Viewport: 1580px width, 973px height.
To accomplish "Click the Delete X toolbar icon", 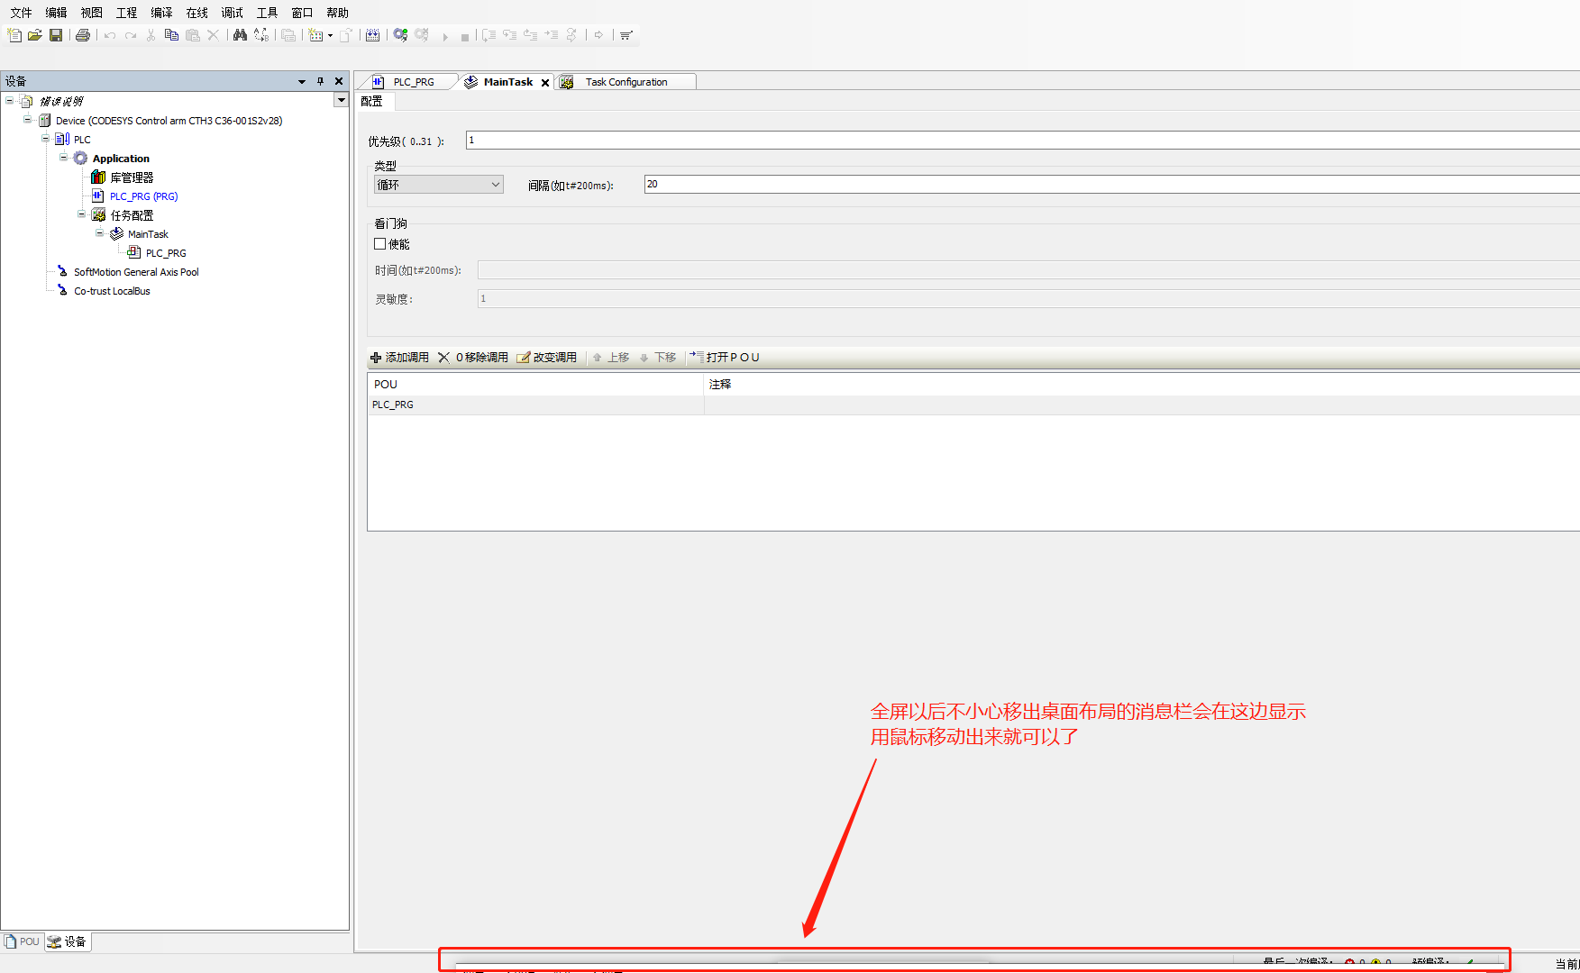I will [214, 35].
